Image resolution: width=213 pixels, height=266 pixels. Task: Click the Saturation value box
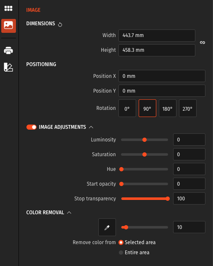click(x=189, y=154)
